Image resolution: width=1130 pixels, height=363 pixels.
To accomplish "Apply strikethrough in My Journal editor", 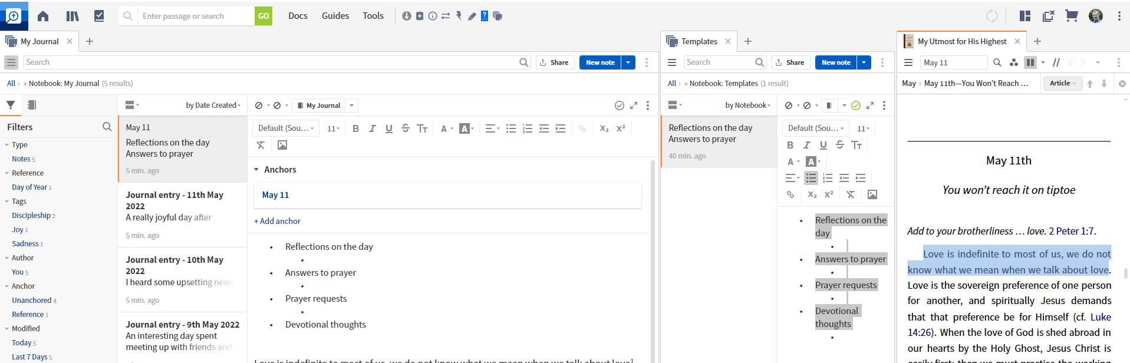I will click(405, 128).
